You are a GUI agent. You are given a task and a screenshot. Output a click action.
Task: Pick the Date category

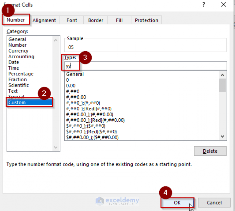[x=14, y=62]
